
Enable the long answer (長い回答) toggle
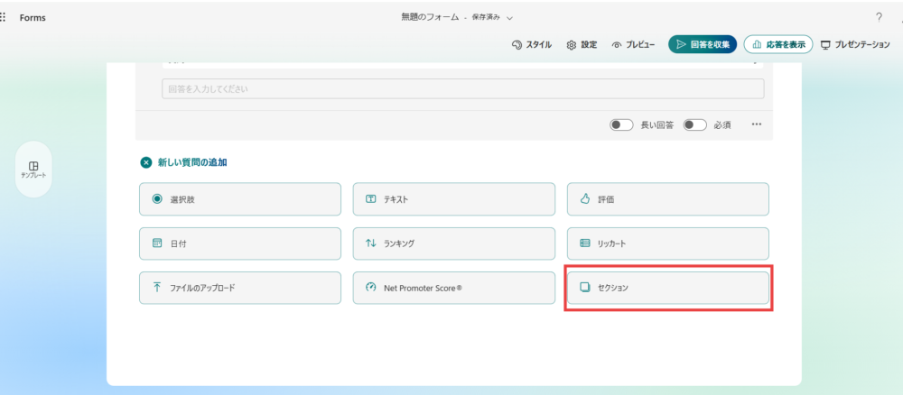point(621,124)
